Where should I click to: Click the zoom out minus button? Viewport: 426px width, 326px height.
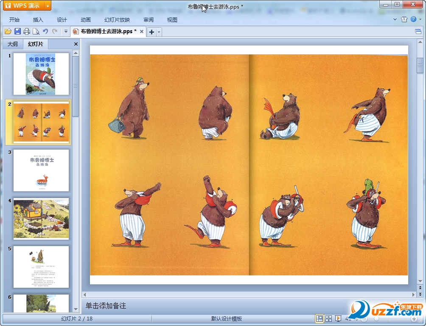click(x=364, y=319)
